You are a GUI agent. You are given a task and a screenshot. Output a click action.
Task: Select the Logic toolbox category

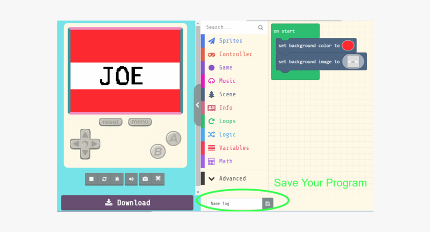coord(234,135)
